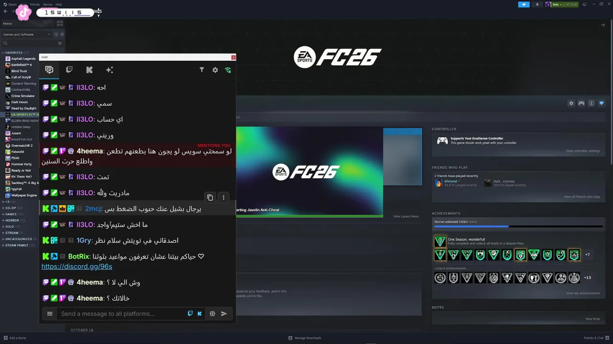
Task: Open View Latest News link
Action: (406, 216)
